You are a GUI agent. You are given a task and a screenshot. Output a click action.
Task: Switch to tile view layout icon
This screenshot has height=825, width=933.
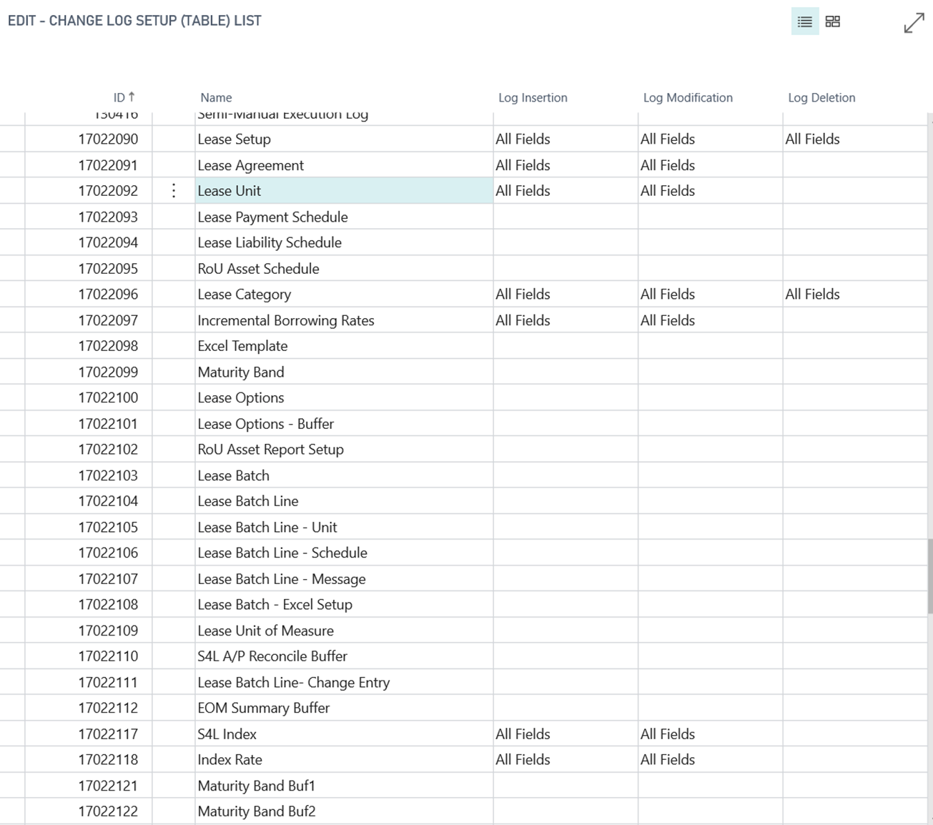832,21
